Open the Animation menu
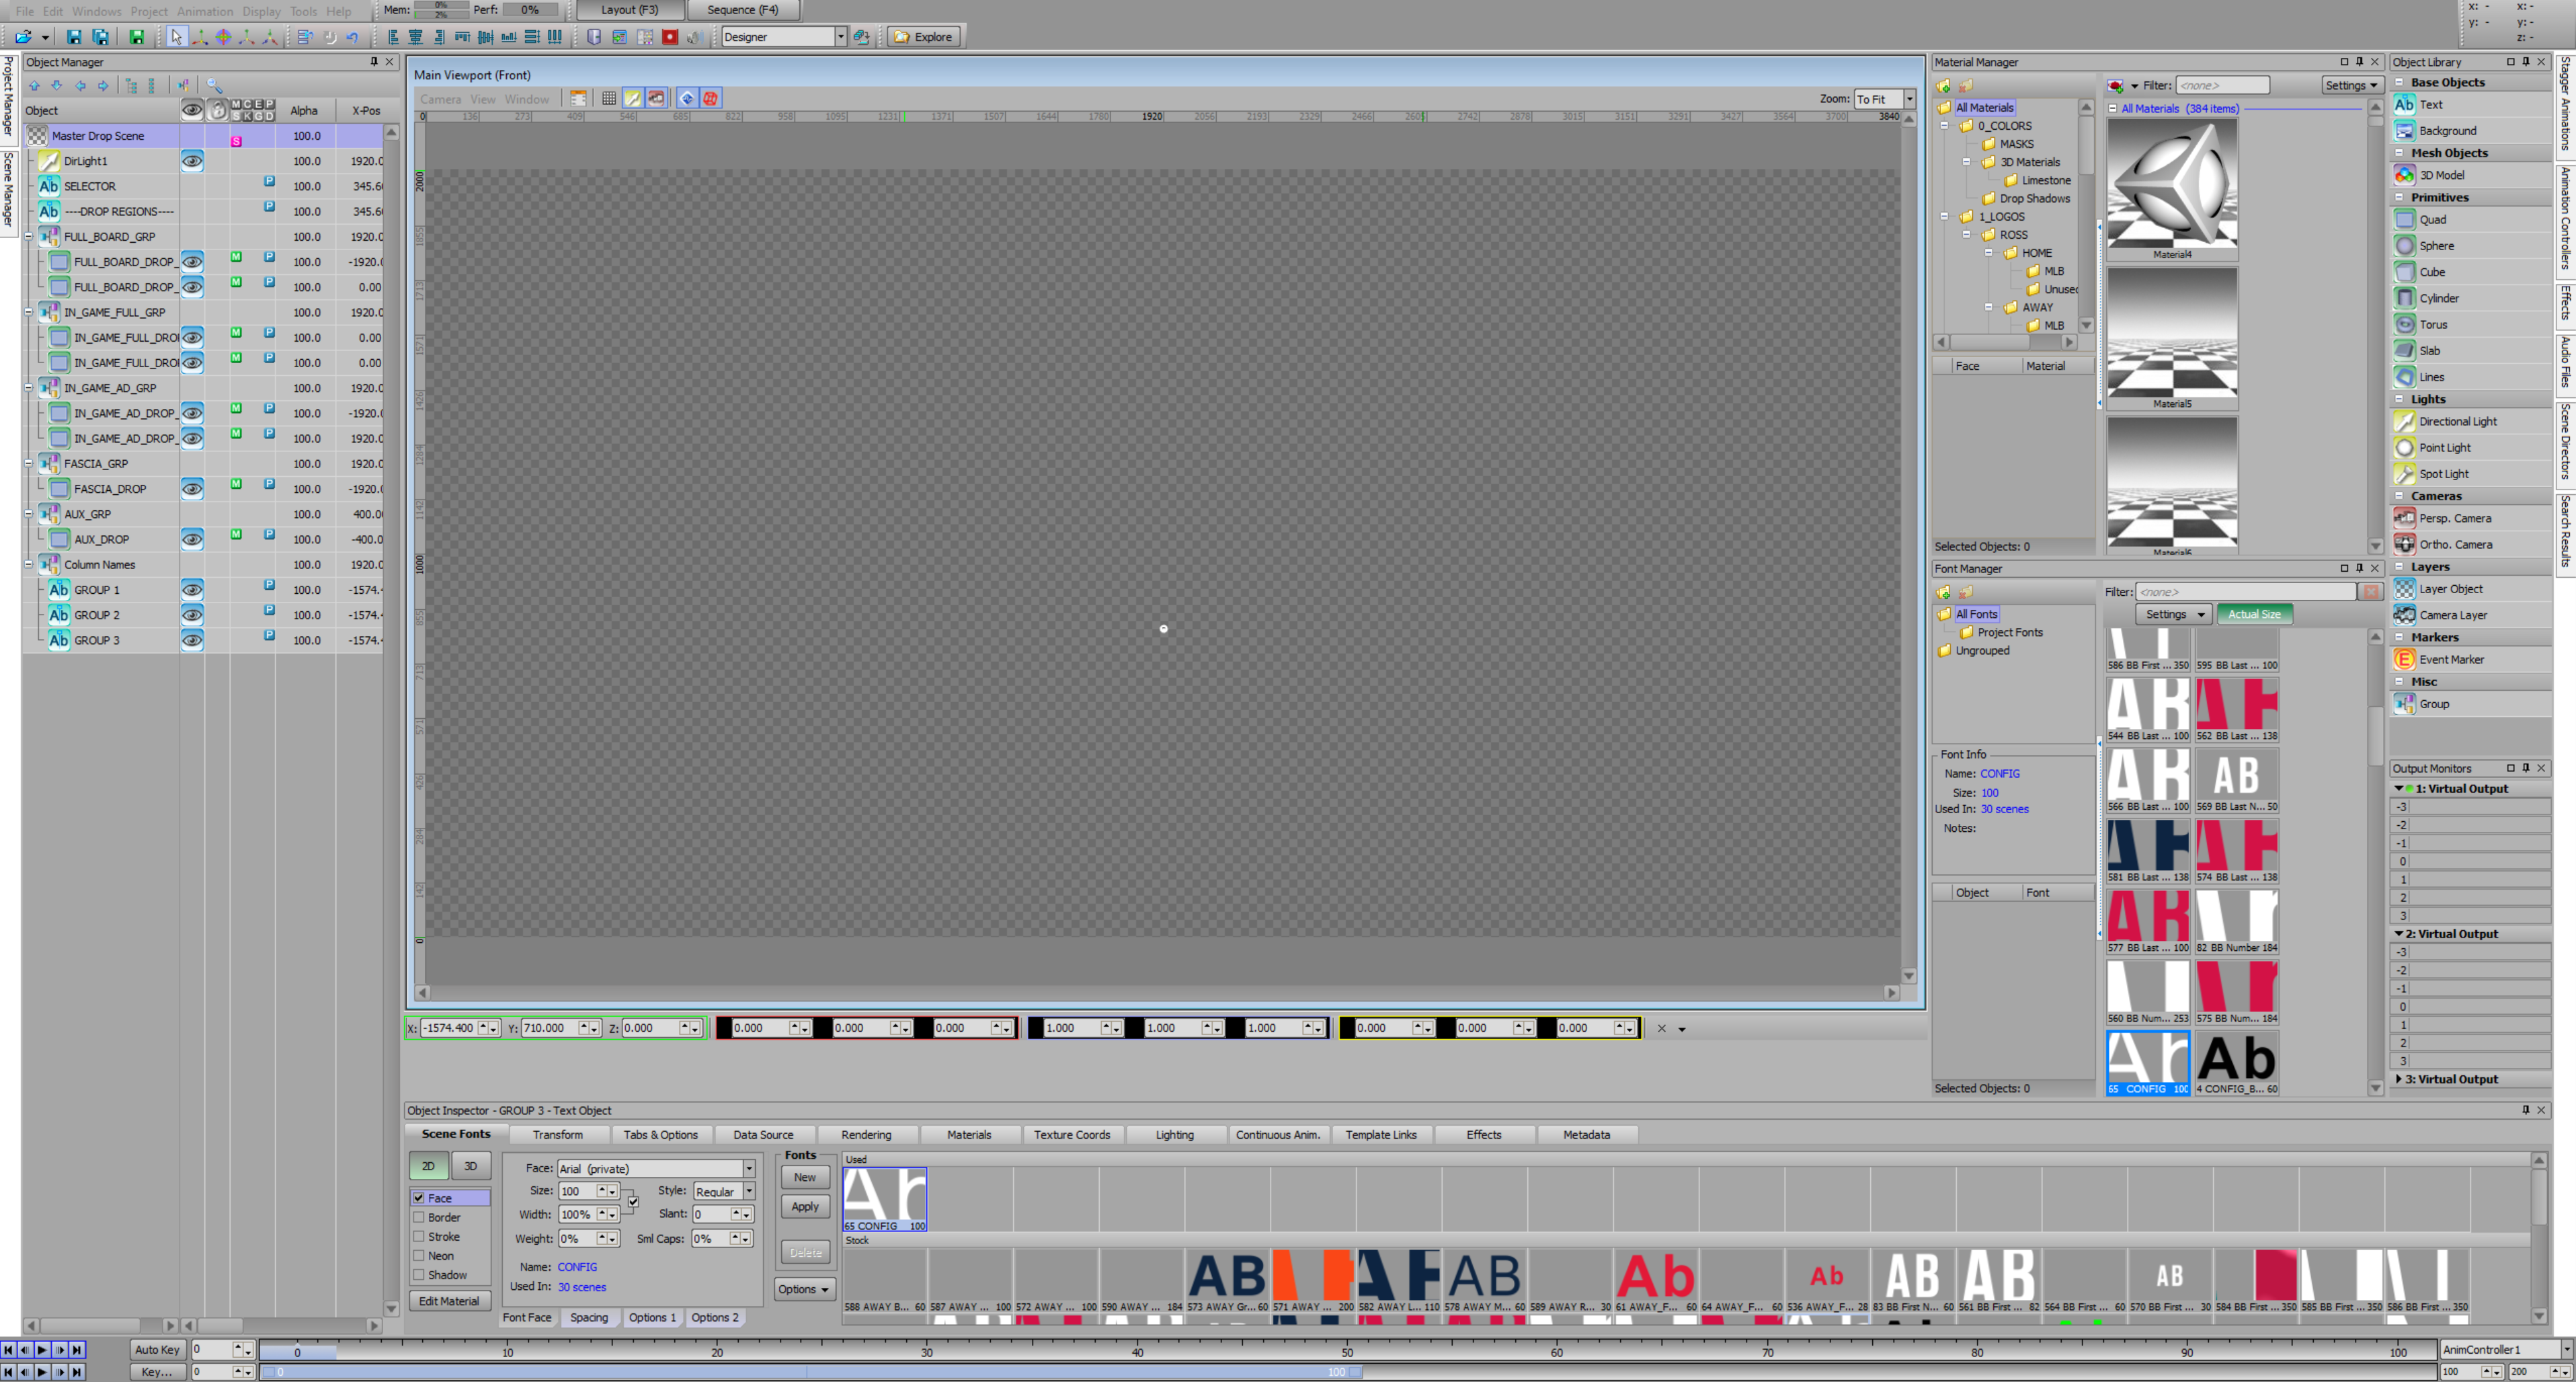2576x1382 pixels. tap(204, 11)
